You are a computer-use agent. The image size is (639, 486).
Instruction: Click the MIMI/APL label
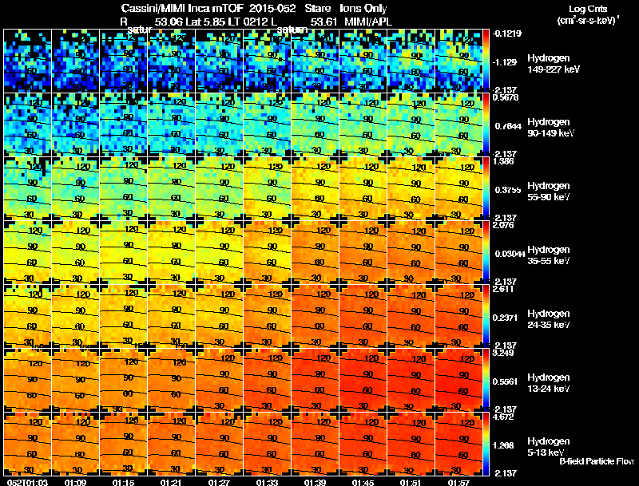[x=368, y=22]
